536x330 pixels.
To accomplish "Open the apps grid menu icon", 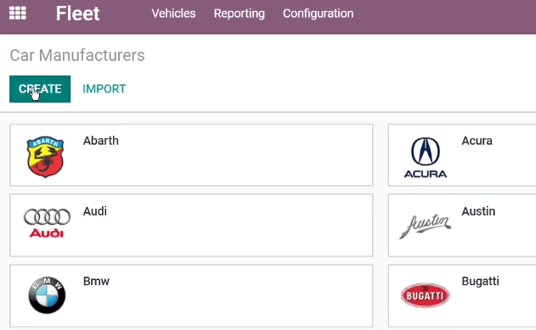I will click(x=18, y=14).
